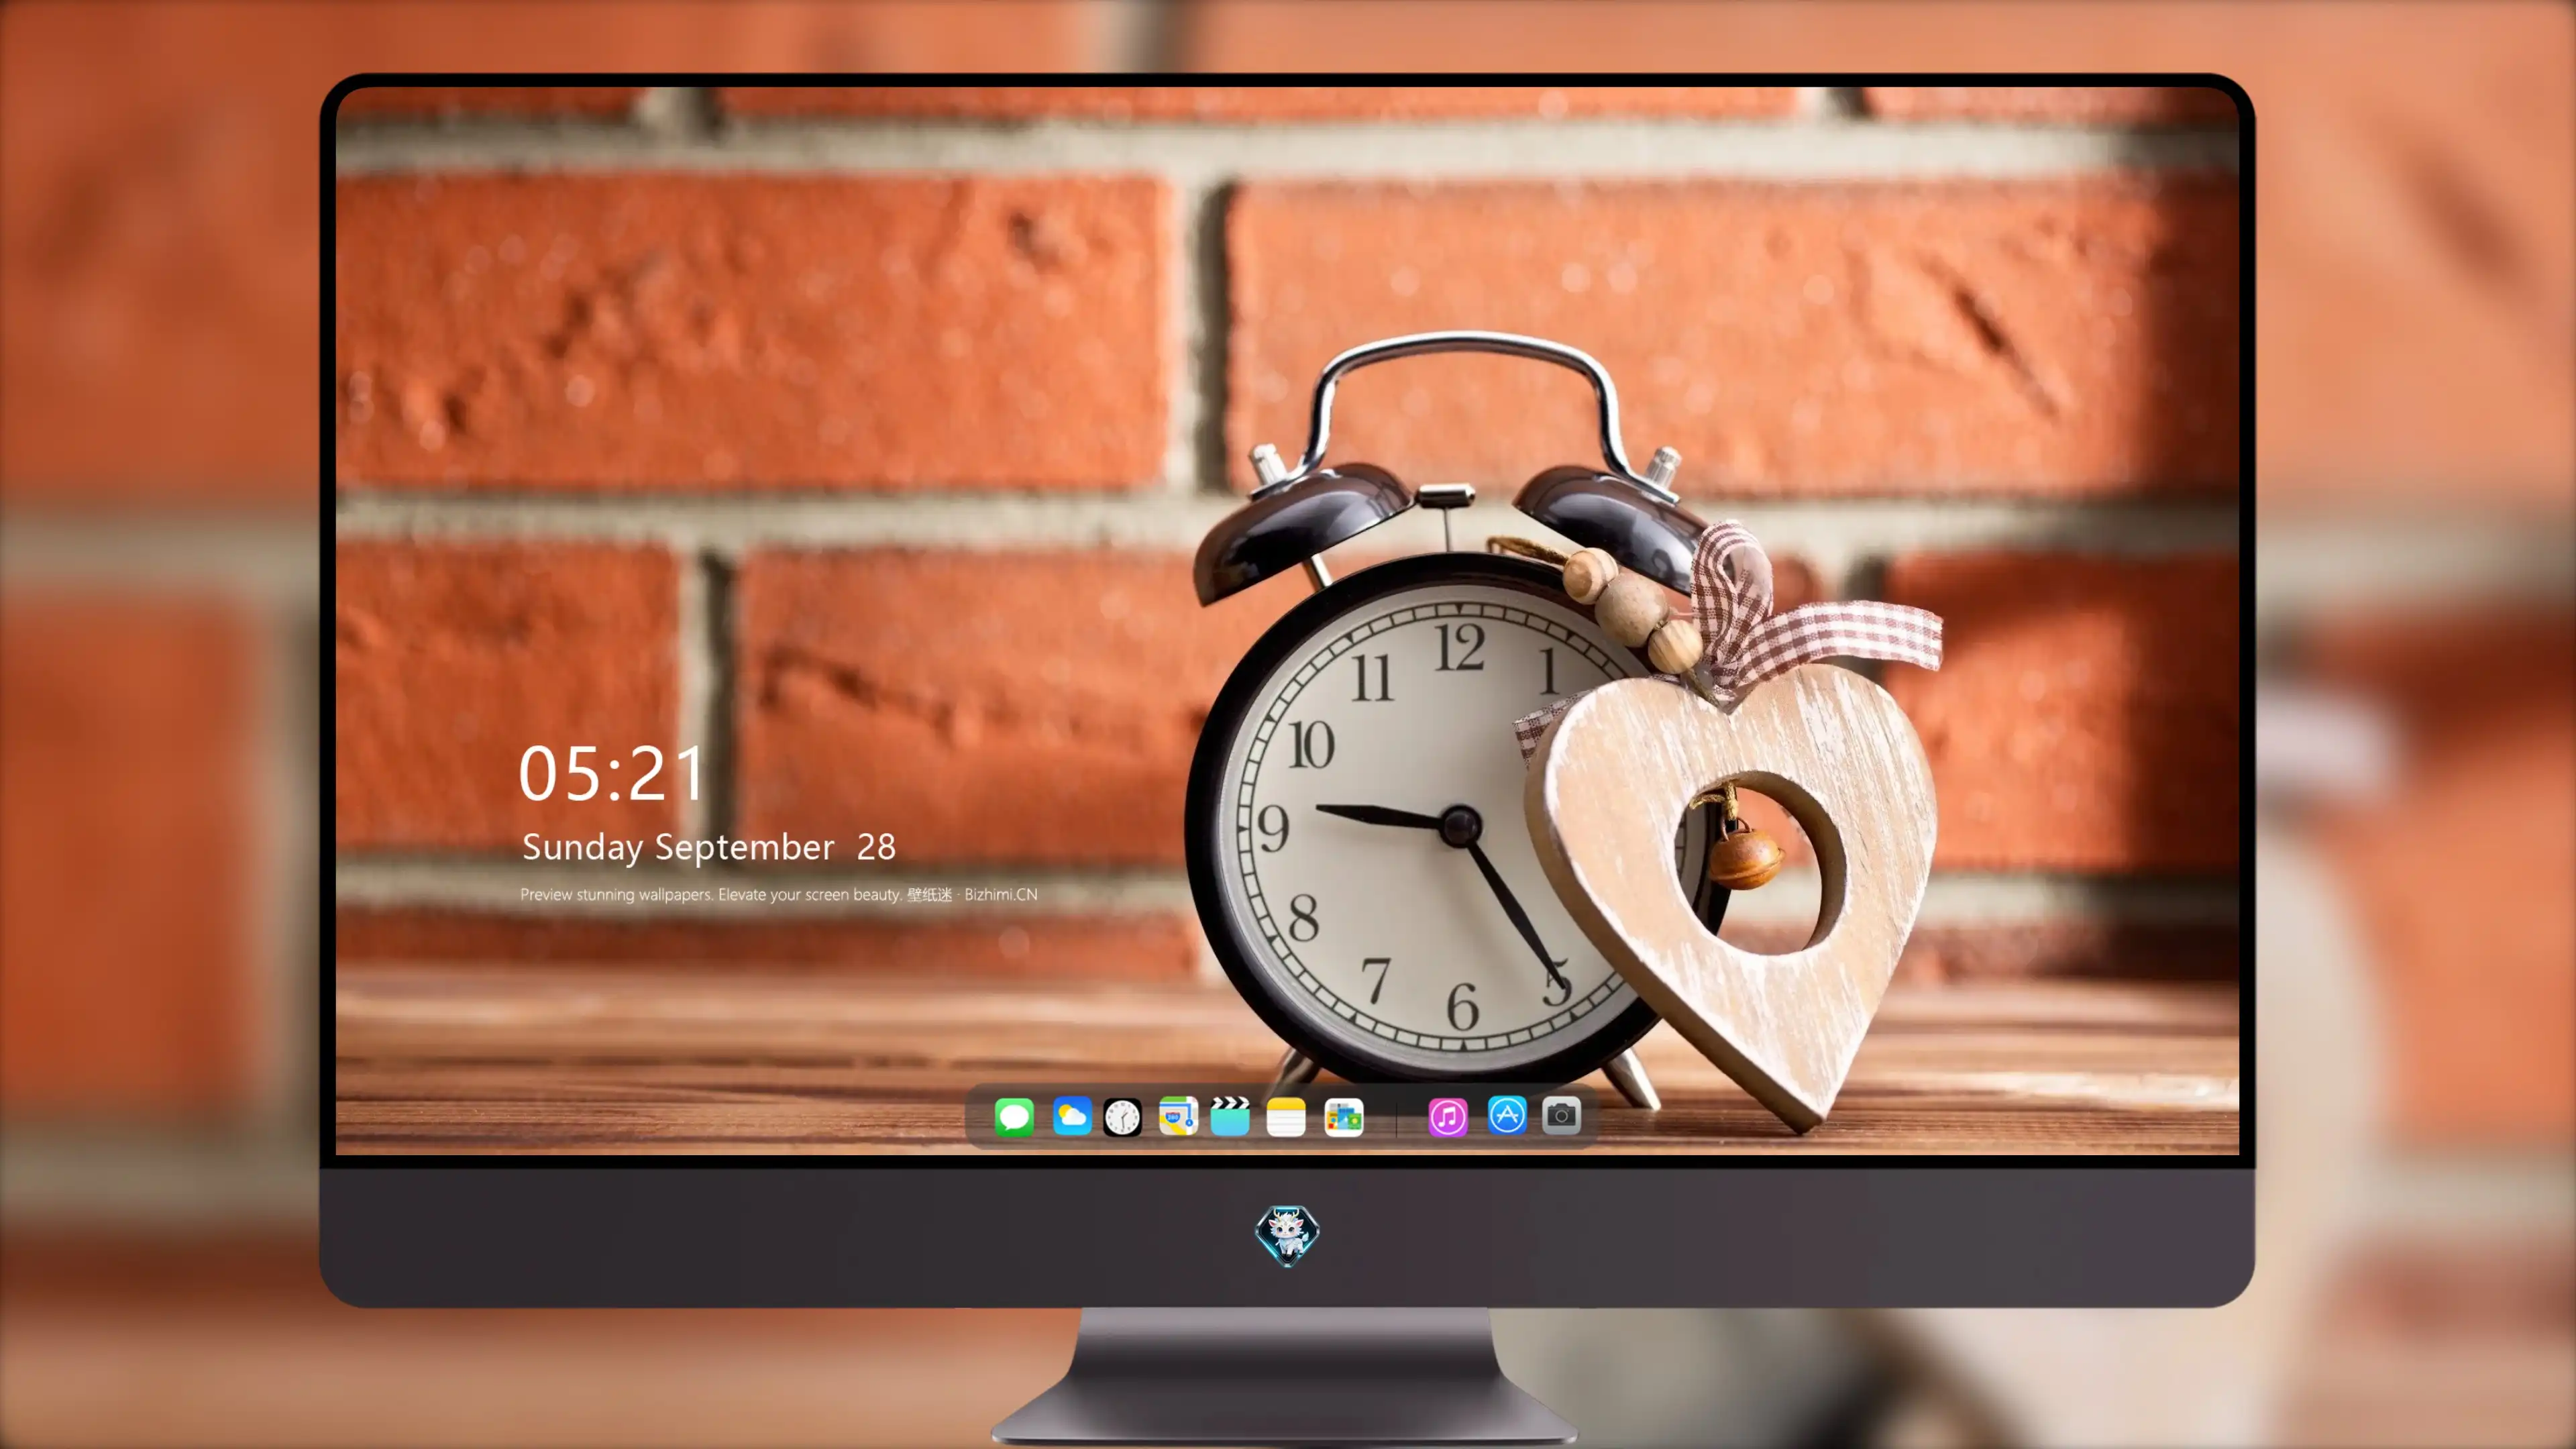Image resolution: width=2576 pixels, height=1449 pixels.
Task: Launch the pink iTunes Store music icon
Action: pos(1448,1117)
